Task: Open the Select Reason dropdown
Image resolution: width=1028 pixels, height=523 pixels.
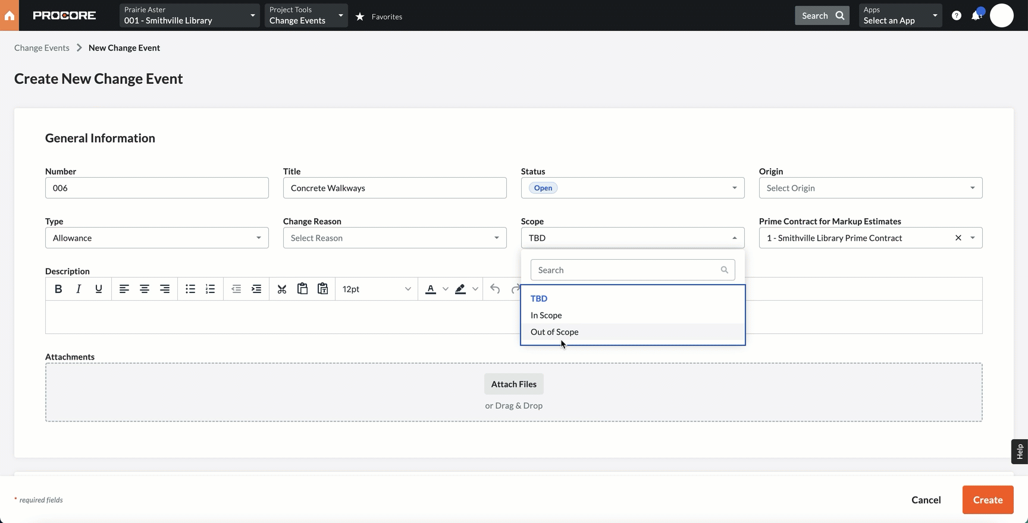Action: pos(395,238)
